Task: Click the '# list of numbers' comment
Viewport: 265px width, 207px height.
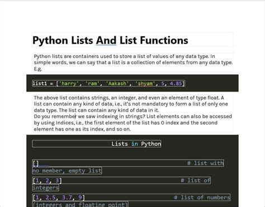Action: tap(202, 198)
